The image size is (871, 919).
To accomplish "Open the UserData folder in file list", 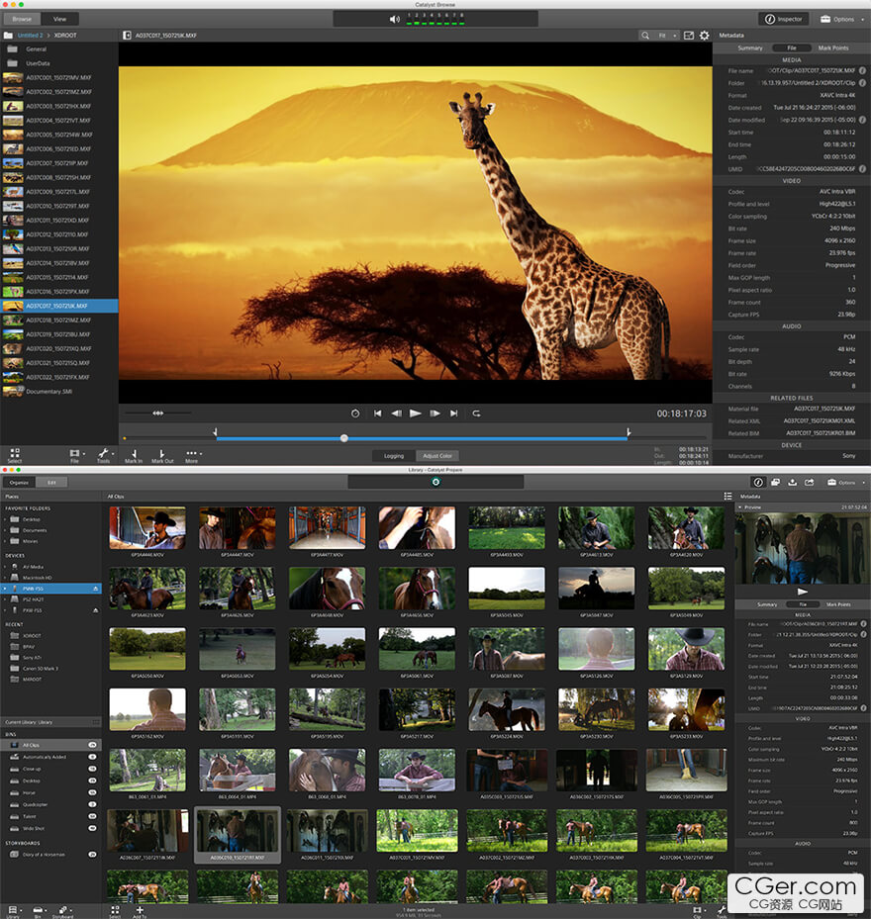I will [x=58, y=63].
